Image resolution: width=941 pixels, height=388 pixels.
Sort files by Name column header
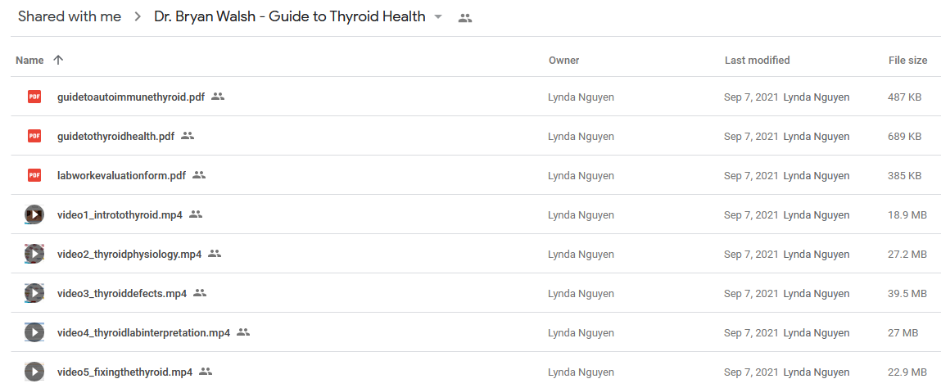coord(29,60)
